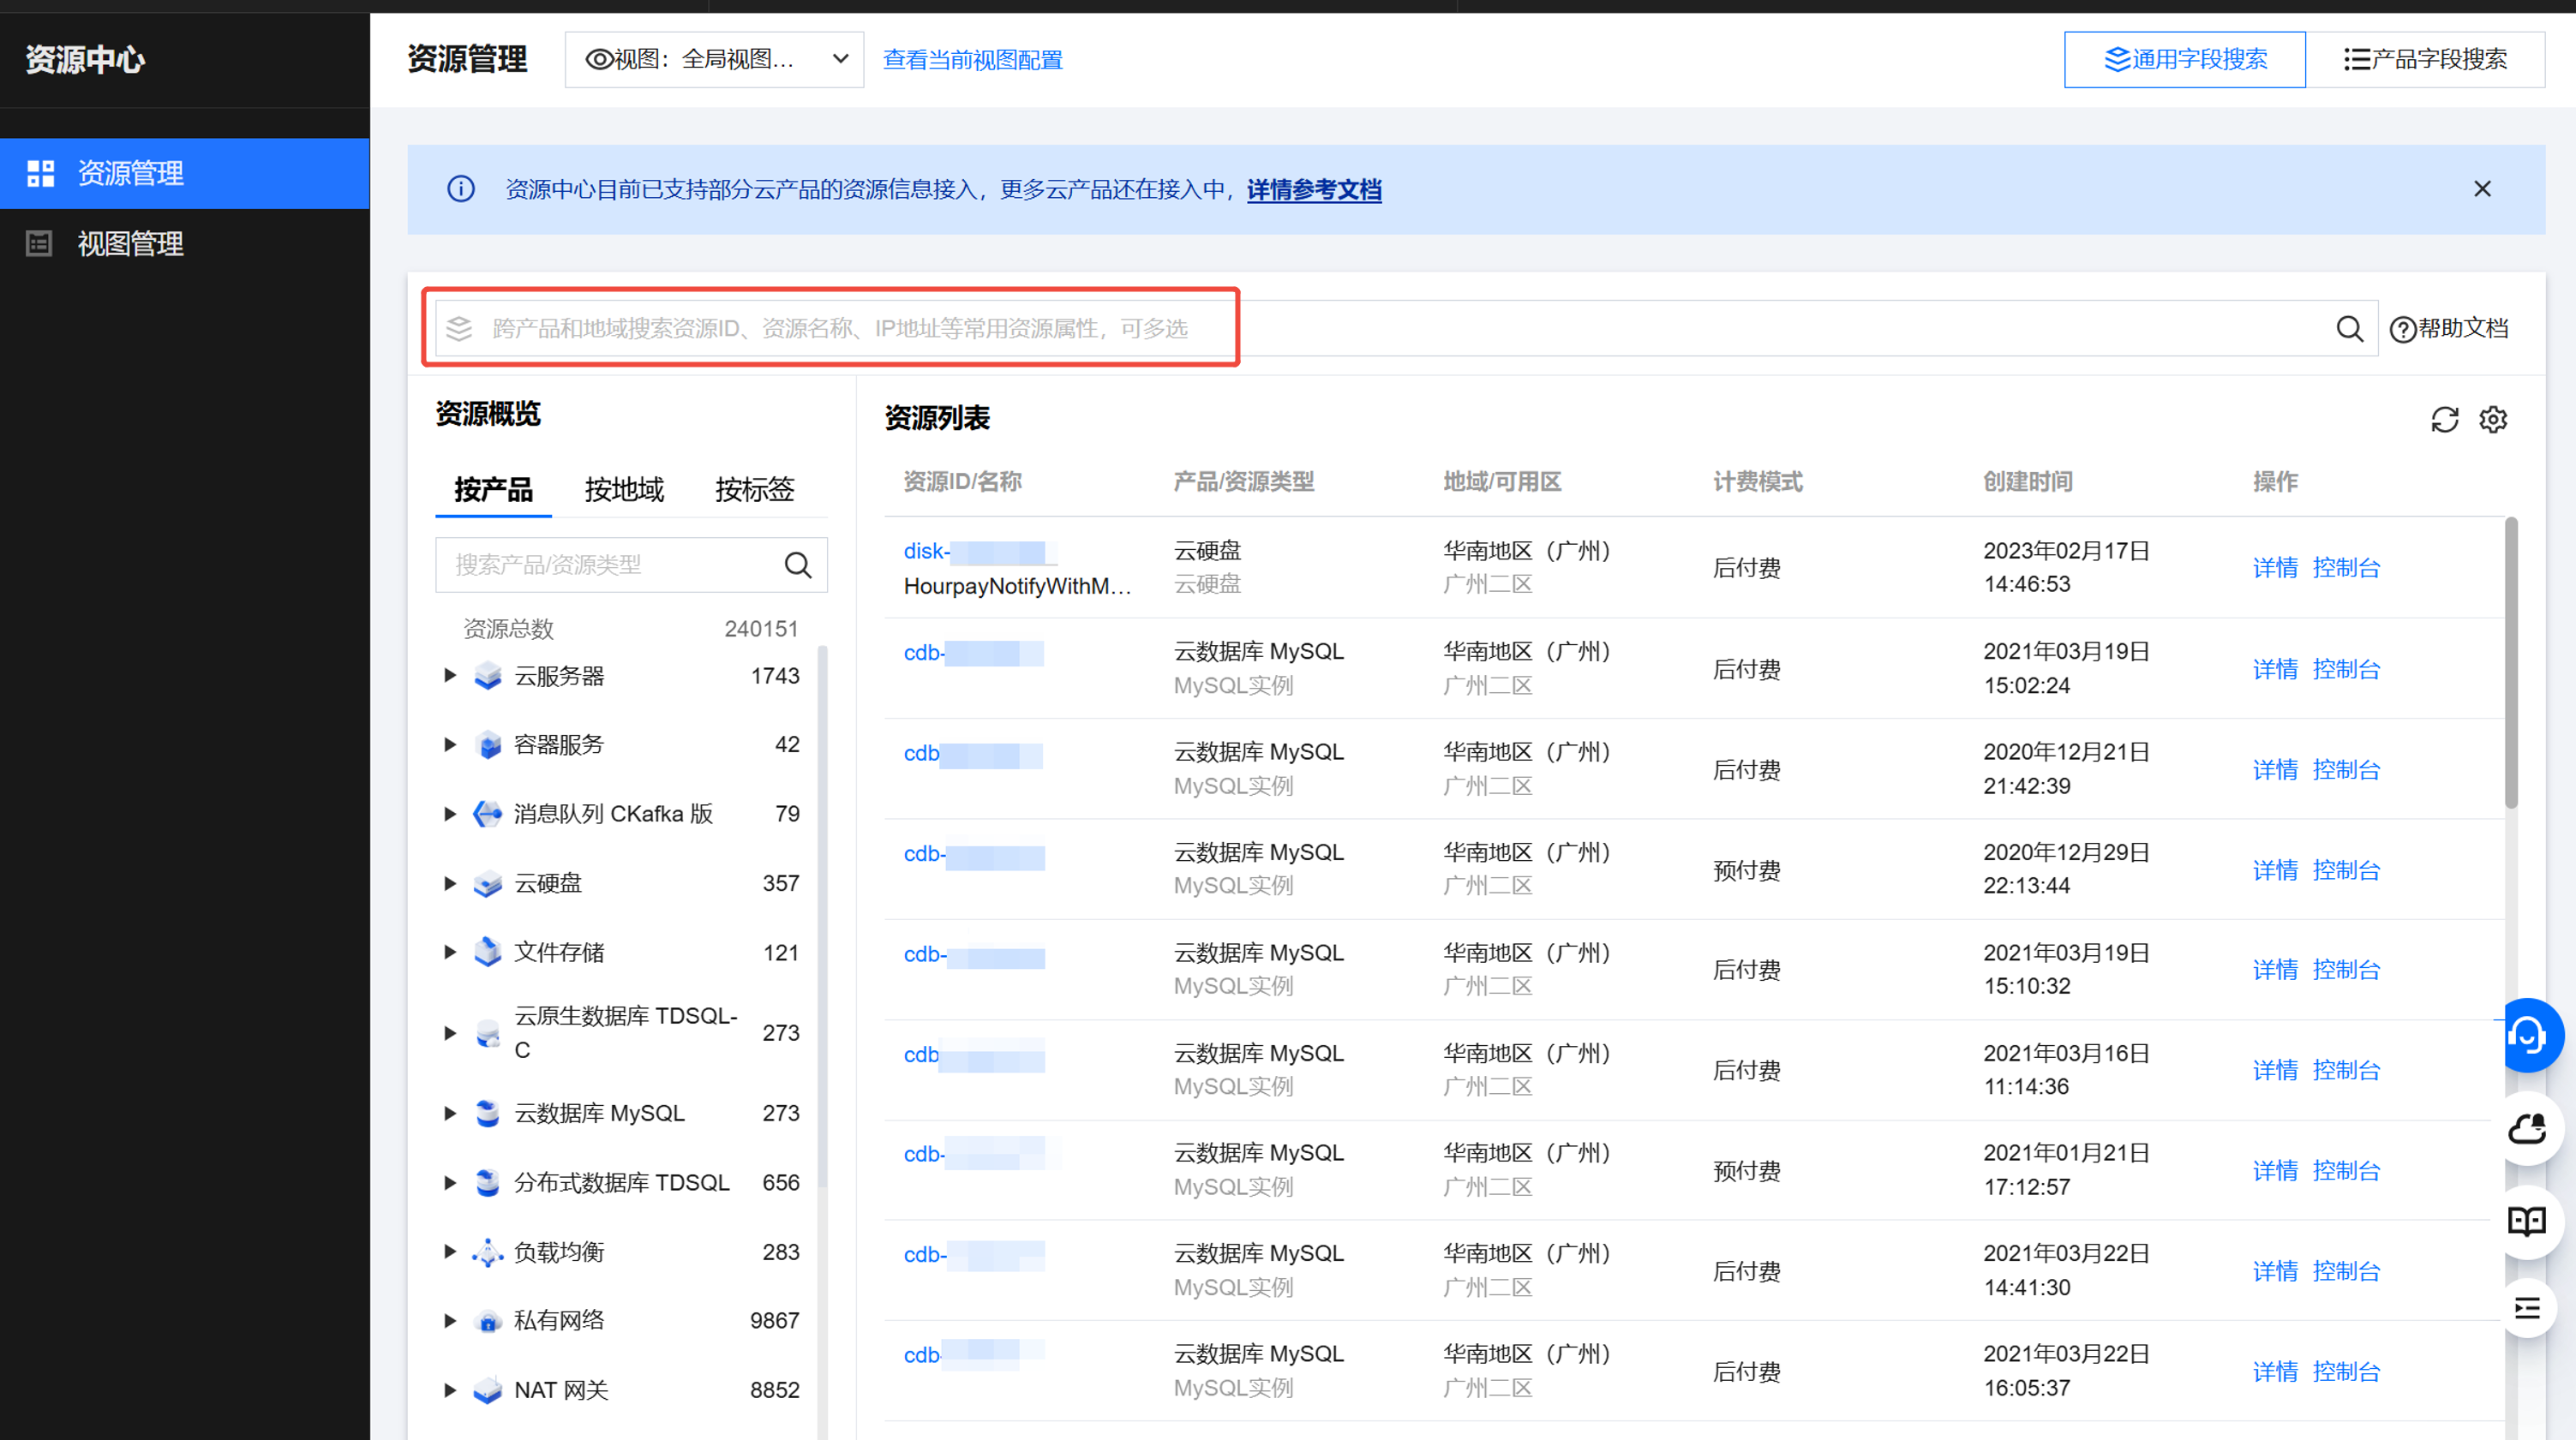Click the floating menu list icon
This screenshot has width=2576, height=1440.
(2528, 1309)
